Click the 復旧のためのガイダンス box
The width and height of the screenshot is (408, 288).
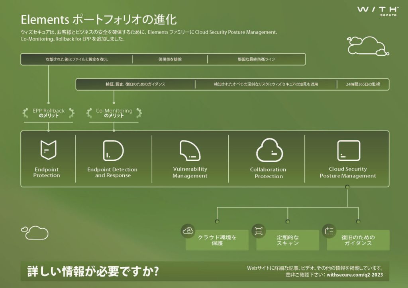(358, 240)
